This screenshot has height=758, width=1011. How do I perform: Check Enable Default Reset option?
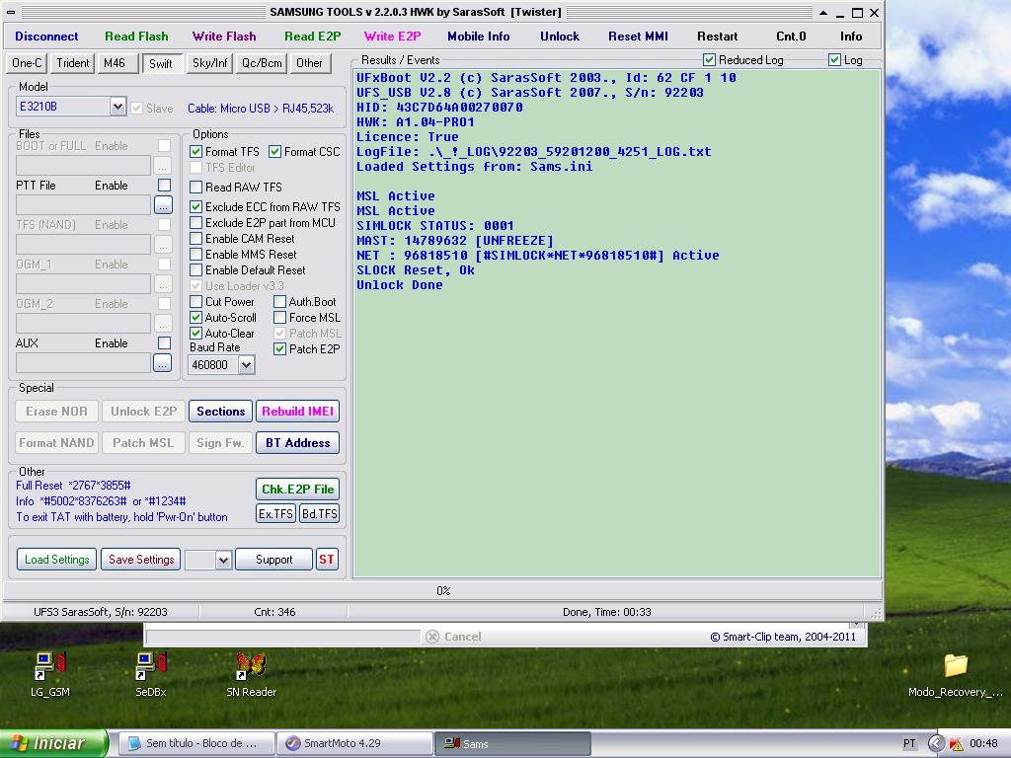[196, 270]
